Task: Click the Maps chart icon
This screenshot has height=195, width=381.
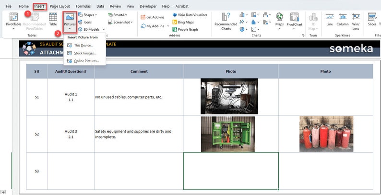Action: click(x=279, y=17)
